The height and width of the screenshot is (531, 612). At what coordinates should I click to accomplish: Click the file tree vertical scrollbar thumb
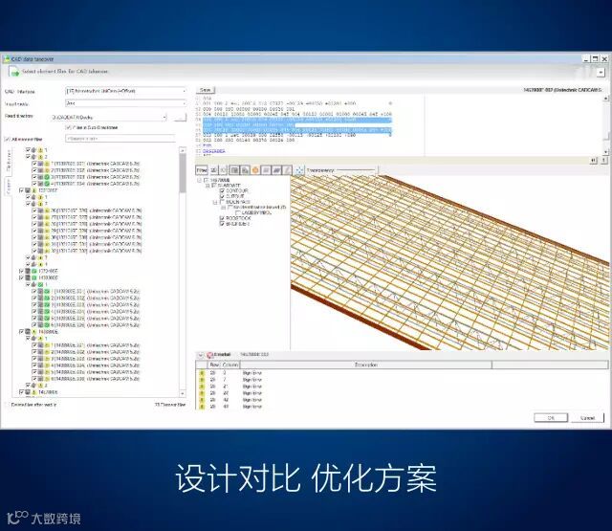183,172
